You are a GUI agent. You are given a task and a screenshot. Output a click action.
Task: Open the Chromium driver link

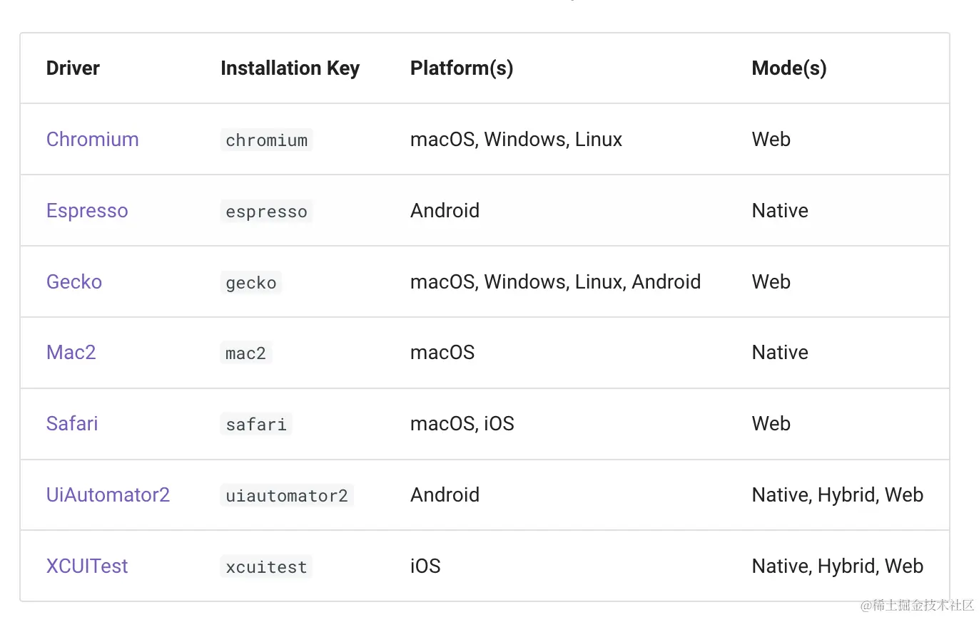(x=92, y=140)
